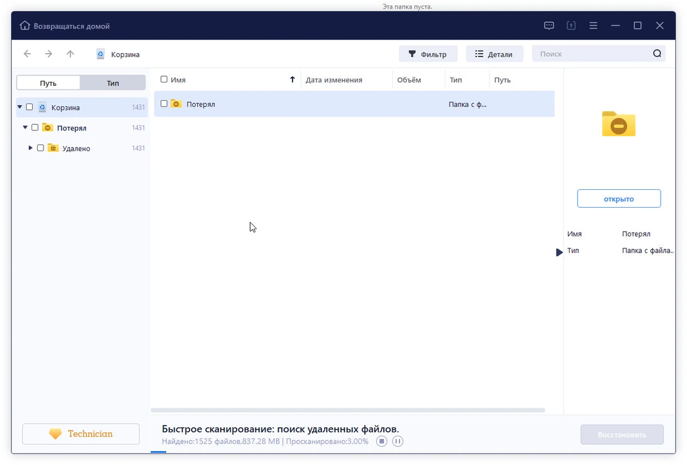
Task: Tick the select-all Имя checkbox
Action: [164, 80]
